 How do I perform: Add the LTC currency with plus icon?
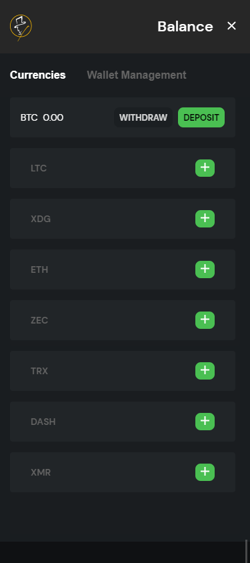(x=205, y=168)
